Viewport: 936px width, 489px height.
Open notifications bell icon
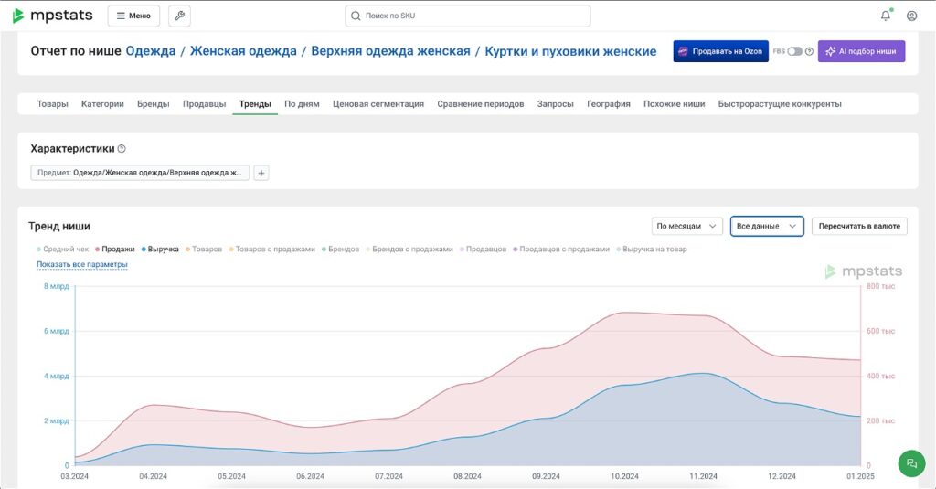[885, 16]
